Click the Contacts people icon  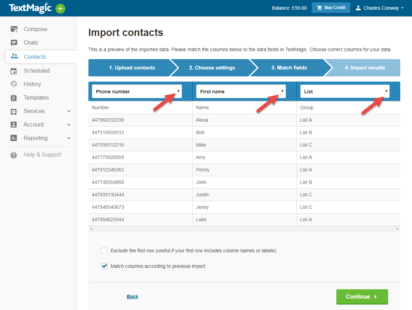click(x=14, y=56)
